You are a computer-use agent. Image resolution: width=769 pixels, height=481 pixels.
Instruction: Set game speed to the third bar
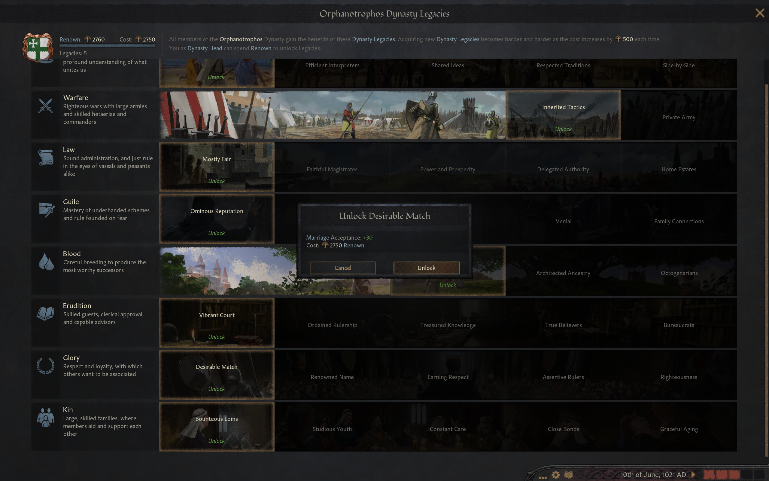click(x=734, y=475)
